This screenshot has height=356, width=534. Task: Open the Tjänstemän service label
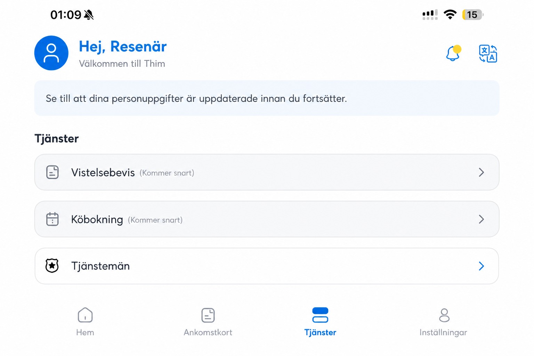tap(100, 266)
